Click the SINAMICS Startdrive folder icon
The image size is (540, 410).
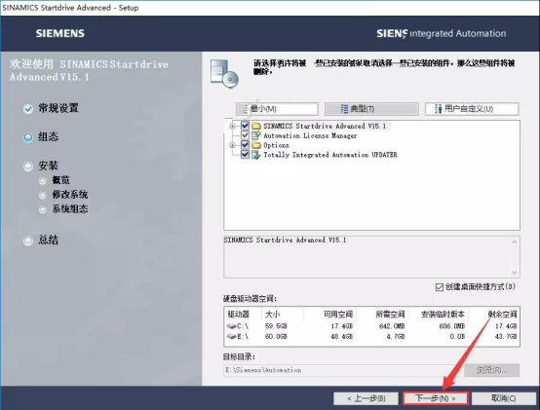coord(256,126)
